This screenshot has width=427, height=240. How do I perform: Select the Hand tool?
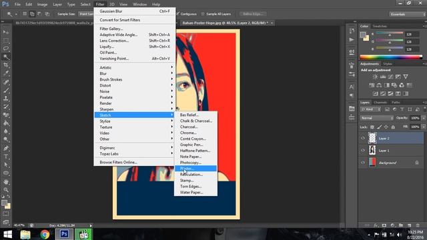6,181
